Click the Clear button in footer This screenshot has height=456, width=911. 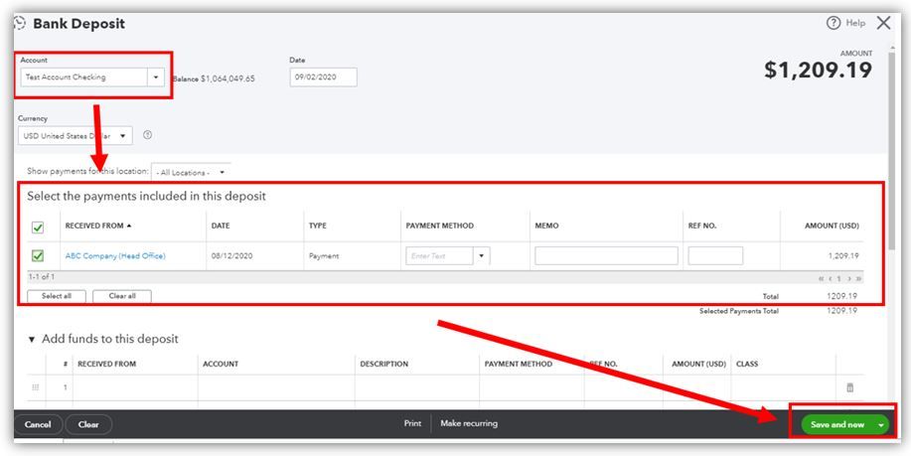[88, 424]
